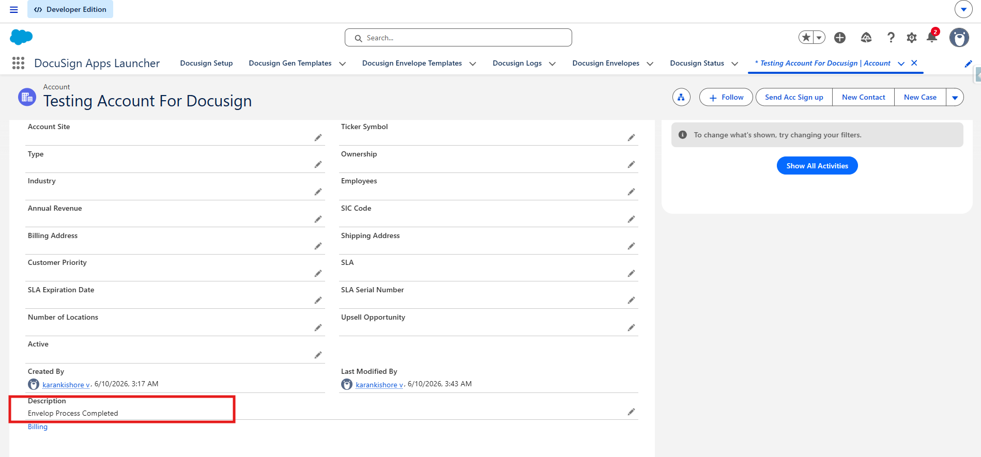
Task: Edit the Number of Locations pencil
Action: [x=318, y=327]
